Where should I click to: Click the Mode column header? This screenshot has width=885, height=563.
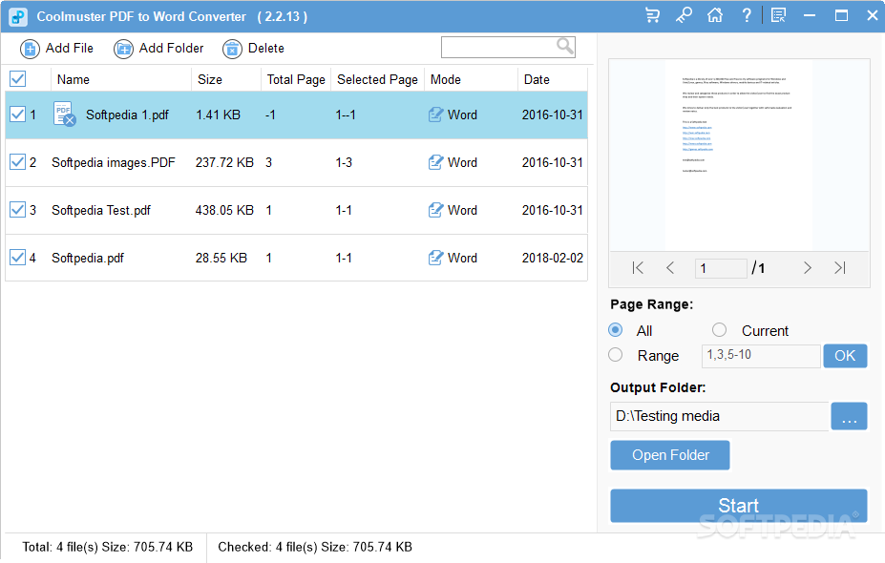coord(446,79)
